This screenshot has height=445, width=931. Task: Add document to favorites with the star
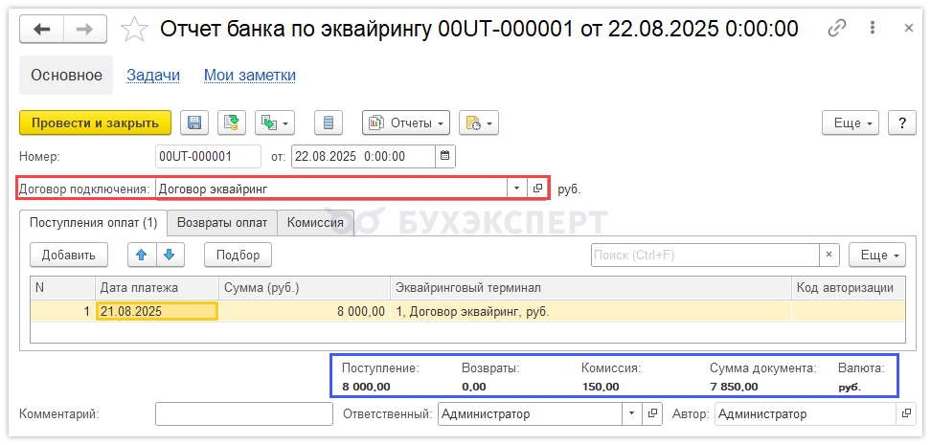[133, 29]
